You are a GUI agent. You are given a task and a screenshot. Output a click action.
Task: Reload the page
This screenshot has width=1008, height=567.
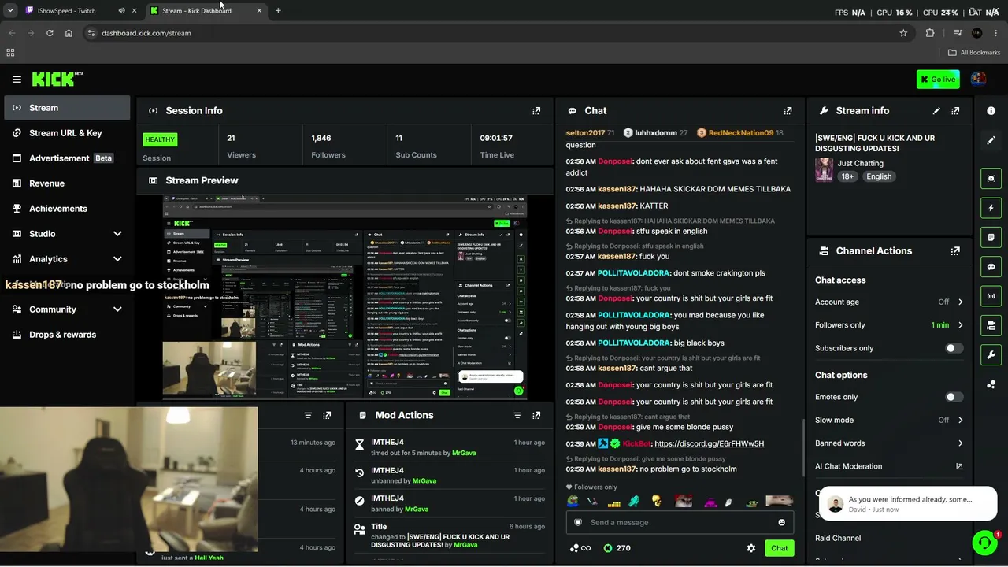[50, 33]
